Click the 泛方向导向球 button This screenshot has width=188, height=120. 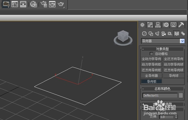[174, 70]
